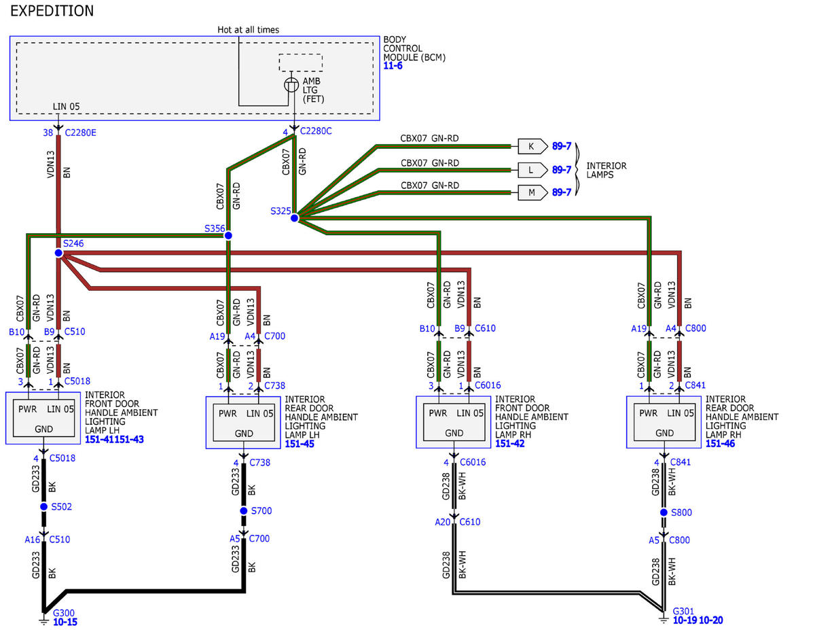Open ground reference 10-15 below G300

point(65,622)
